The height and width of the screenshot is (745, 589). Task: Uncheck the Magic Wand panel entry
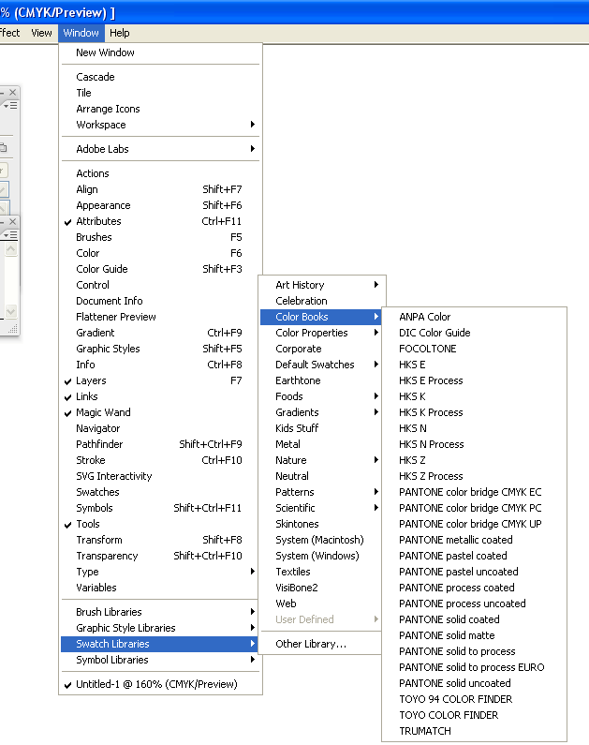pyautogui.click(x=160, y=412)
